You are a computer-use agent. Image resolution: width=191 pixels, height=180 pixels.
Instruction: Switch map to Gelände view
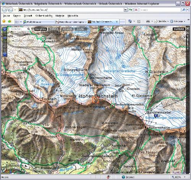(67, 29)
